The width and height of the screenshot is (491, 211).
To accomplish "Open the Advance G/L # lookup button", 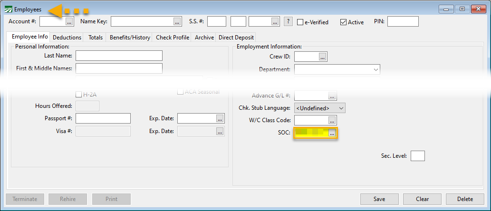I will pos(332,96).
